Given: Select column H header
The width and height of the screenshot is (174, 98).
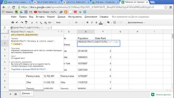Looking at the screenshot, I should point(137,32).
